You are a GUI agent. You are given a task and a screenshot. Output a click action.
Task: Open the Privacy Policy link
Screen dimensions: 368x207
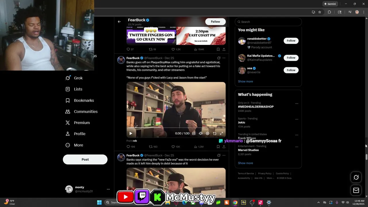click(x=265, y=174)
